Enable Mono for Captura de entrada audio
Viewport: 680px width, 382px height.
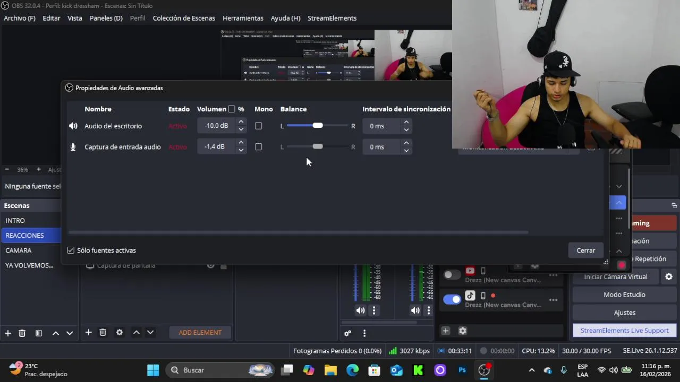tap(258, 147)
